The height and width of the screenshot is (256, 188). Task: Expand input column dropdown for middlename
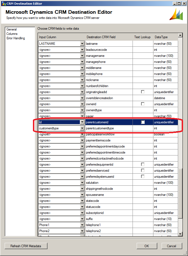click(82, 68)
